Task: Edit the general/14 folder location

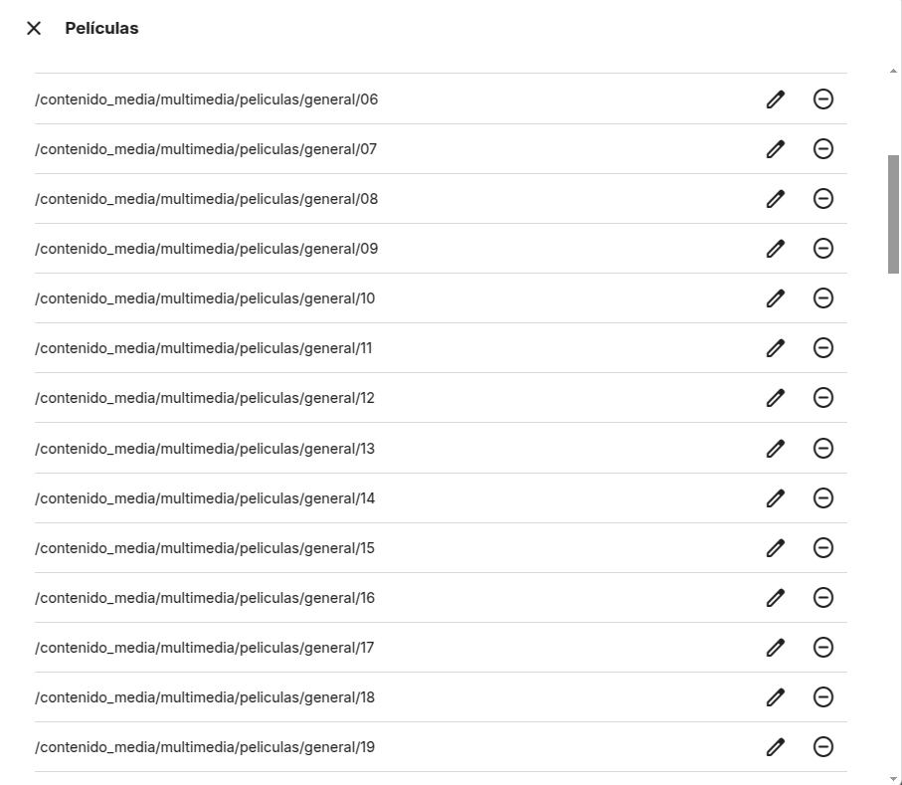Action: pyautogui.click(x=776, y=498)
